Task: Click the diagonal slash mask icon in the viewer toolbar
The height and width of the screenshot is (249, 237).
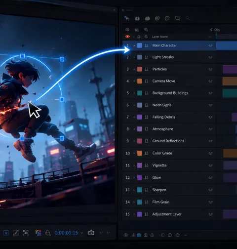Action: pos(16,233)
